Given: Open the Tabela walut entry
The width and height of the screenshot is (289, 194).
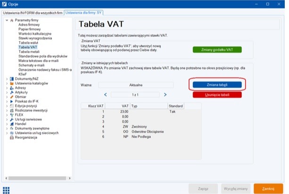Looking at the screenshot, I should pyautogui.click(x=28, y=43).
